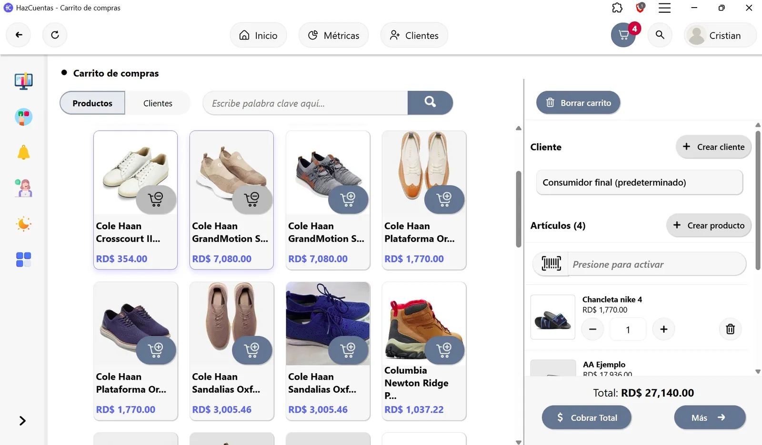Select the colorful circle sidebar icon

click(x=23, y=117)
